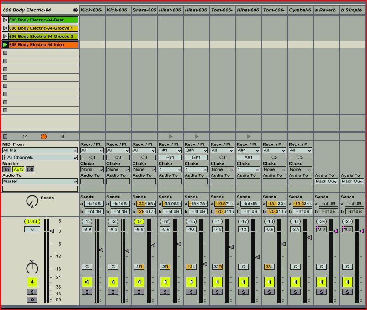Click the A#1 play note field
367x310 pixels.
[248, 158]
